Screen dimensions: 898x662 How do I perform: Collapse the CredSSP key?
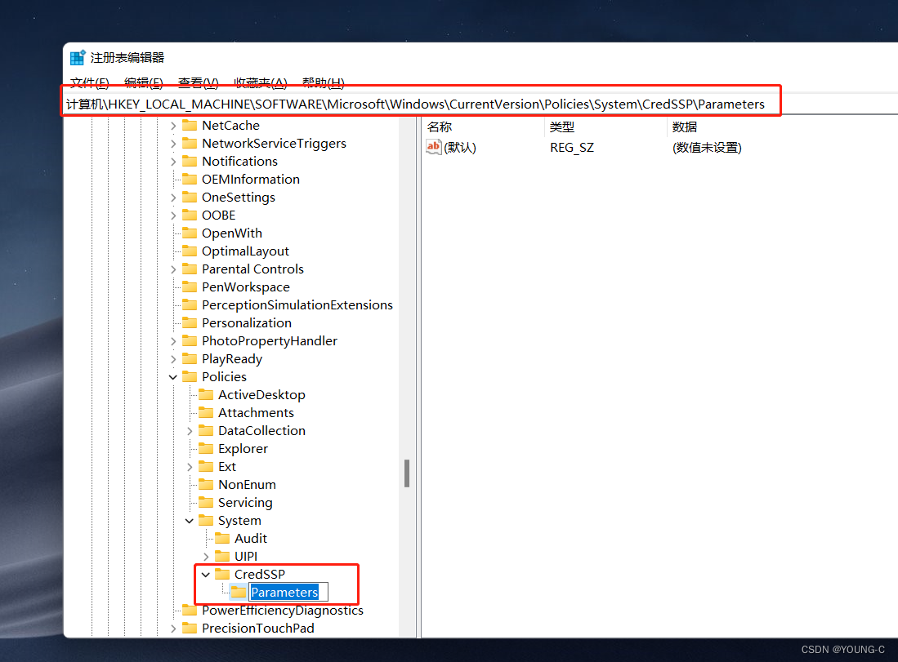(x=206, y=575)
